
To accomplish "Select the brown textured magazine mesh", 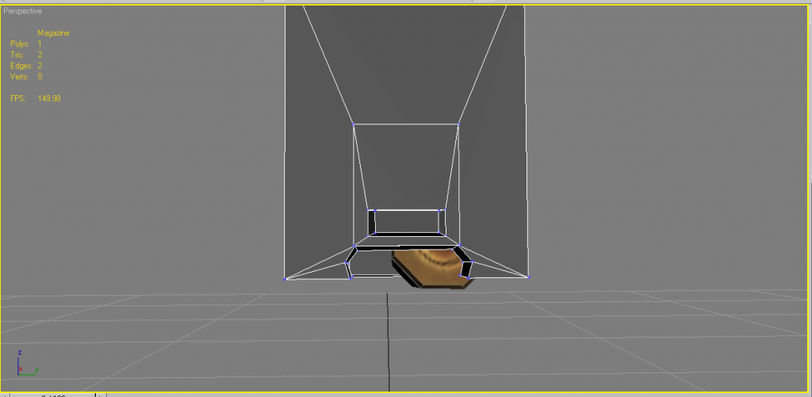I will click(428, 267).
